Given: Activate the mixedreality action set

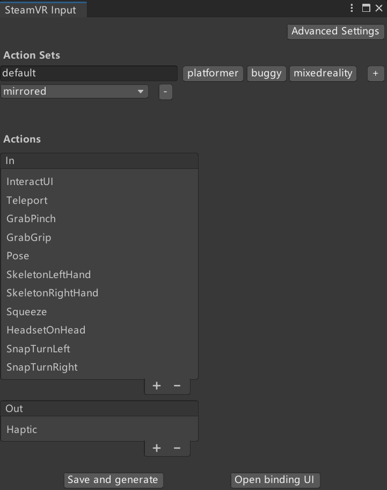Looking at the screenshot, I should tap(323, 74).
